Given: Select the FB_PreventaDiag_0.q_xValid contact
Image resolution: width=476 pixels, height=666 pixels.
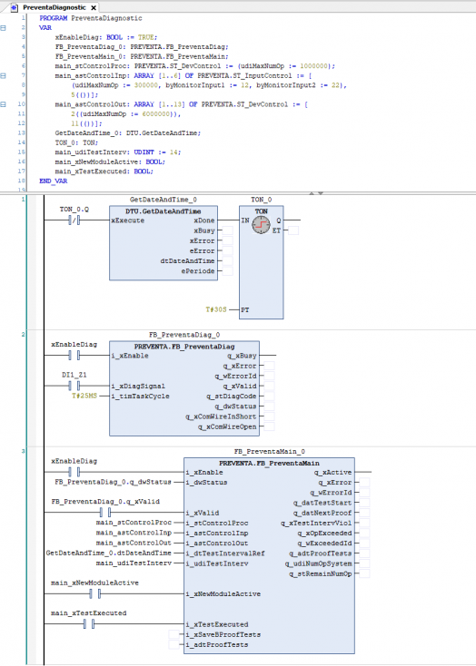Looking at the screenshot, I should [105, 513].
